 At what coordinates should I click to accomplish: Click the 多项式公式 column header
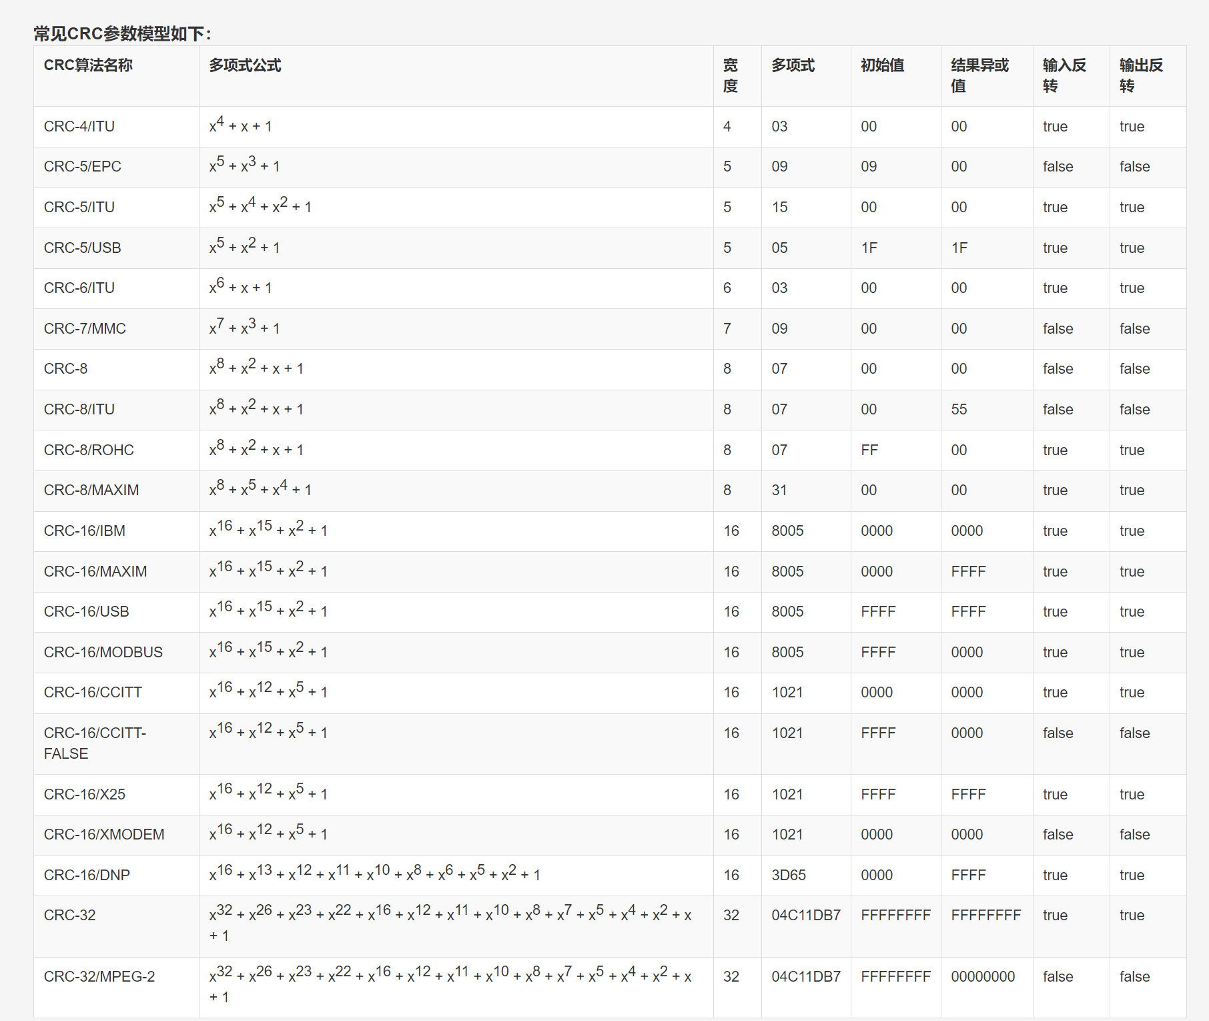tap(245, 65)
